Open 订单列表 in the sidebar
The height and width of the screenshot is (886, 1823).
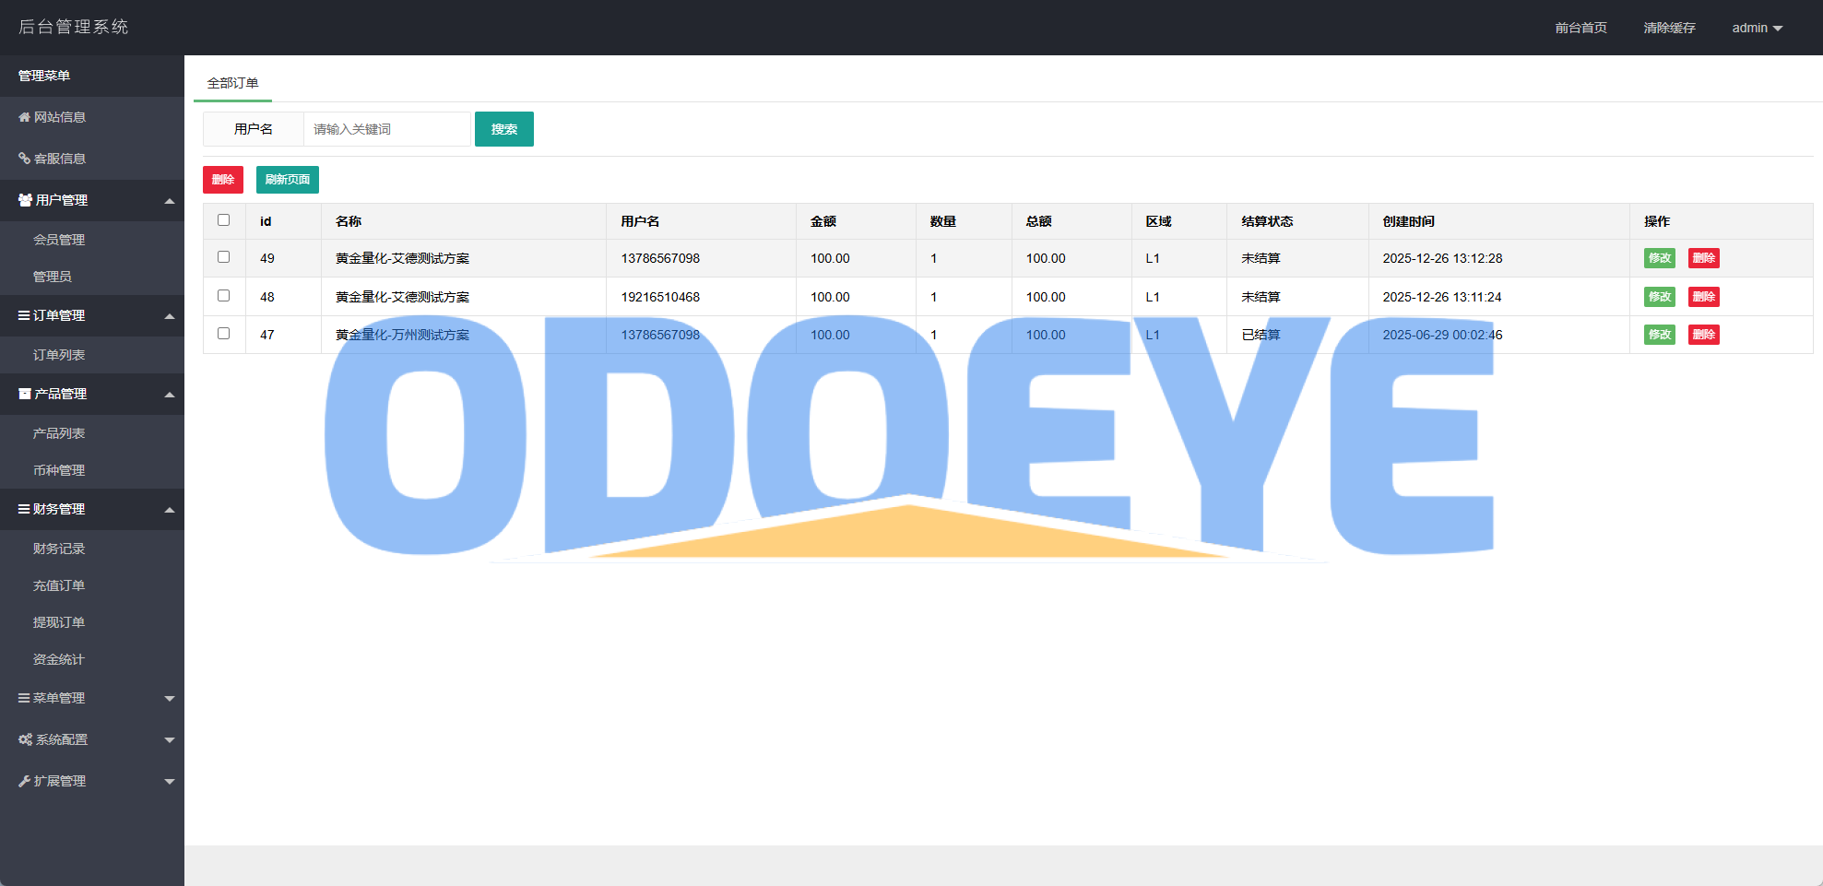tap(59, 355)
